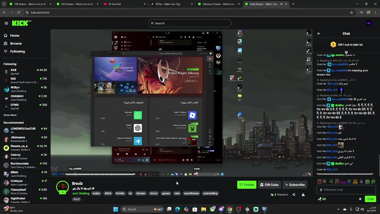This screenshot has height=214, width=380.
Task: Share the stream via share icon
Action: coord(294,195)
